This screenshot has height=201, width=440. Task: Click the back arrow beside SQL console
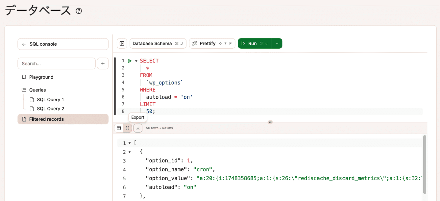point(24,44)
